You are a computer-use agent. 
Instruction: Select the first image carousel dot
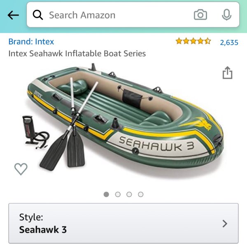(x=106, y=194)
